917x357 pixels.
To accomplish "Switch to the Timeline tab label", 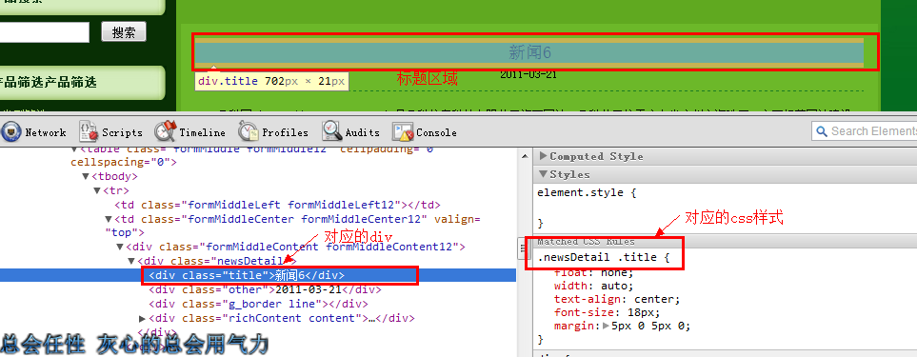I will tap(202, 132).
